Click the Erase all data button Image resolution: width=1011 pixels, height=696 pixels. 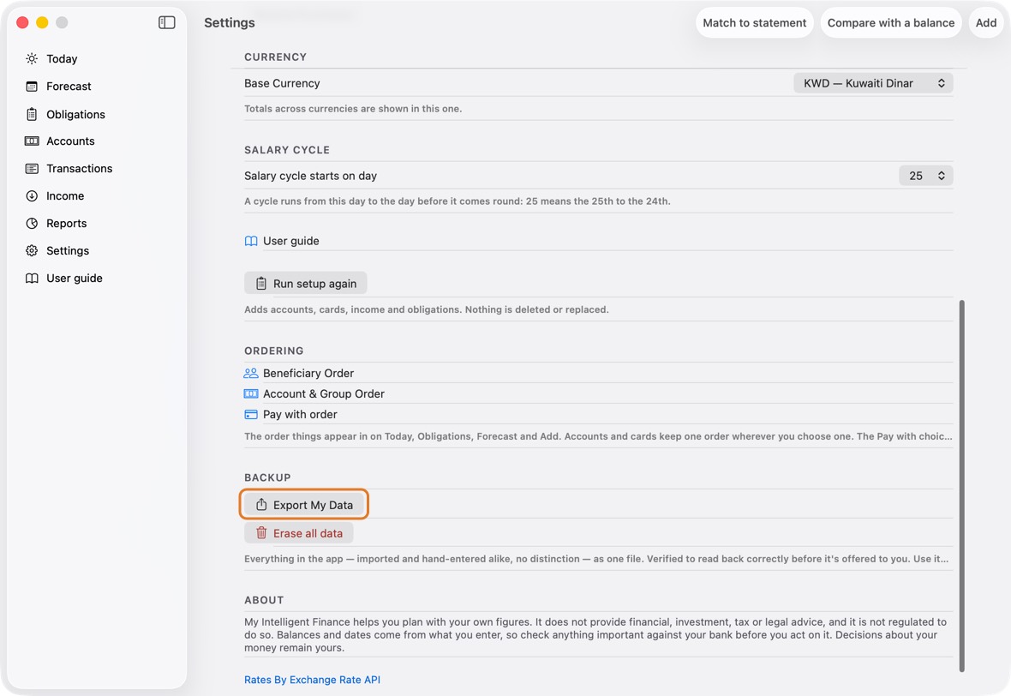[x=298, y=533]
